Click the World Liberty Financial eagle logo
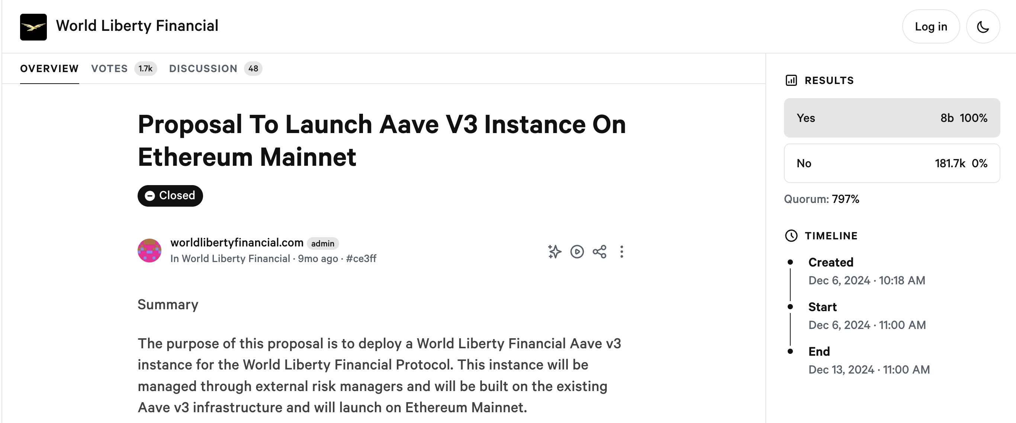 (33, 27)
